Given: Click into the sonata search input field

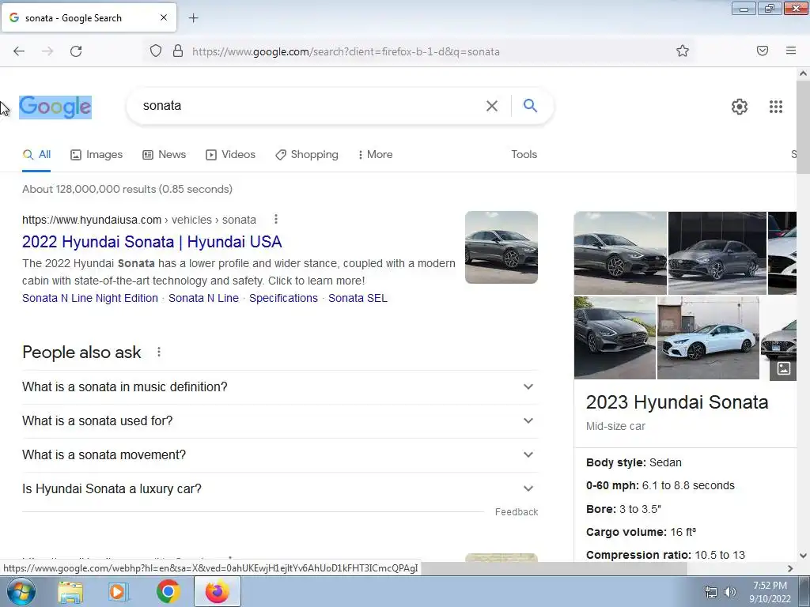Looking at the screenshot, I should tap(310, 106).
